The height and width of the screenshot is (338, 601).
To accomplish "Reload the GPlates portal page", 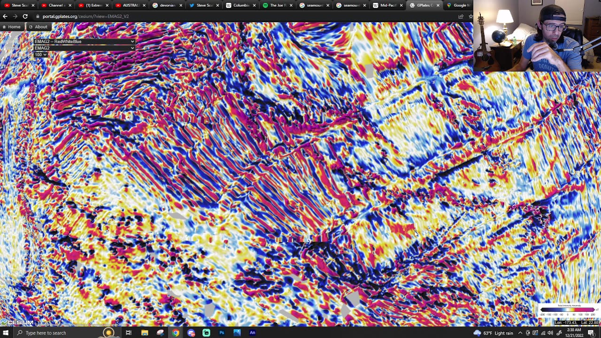I will (25, 16).
